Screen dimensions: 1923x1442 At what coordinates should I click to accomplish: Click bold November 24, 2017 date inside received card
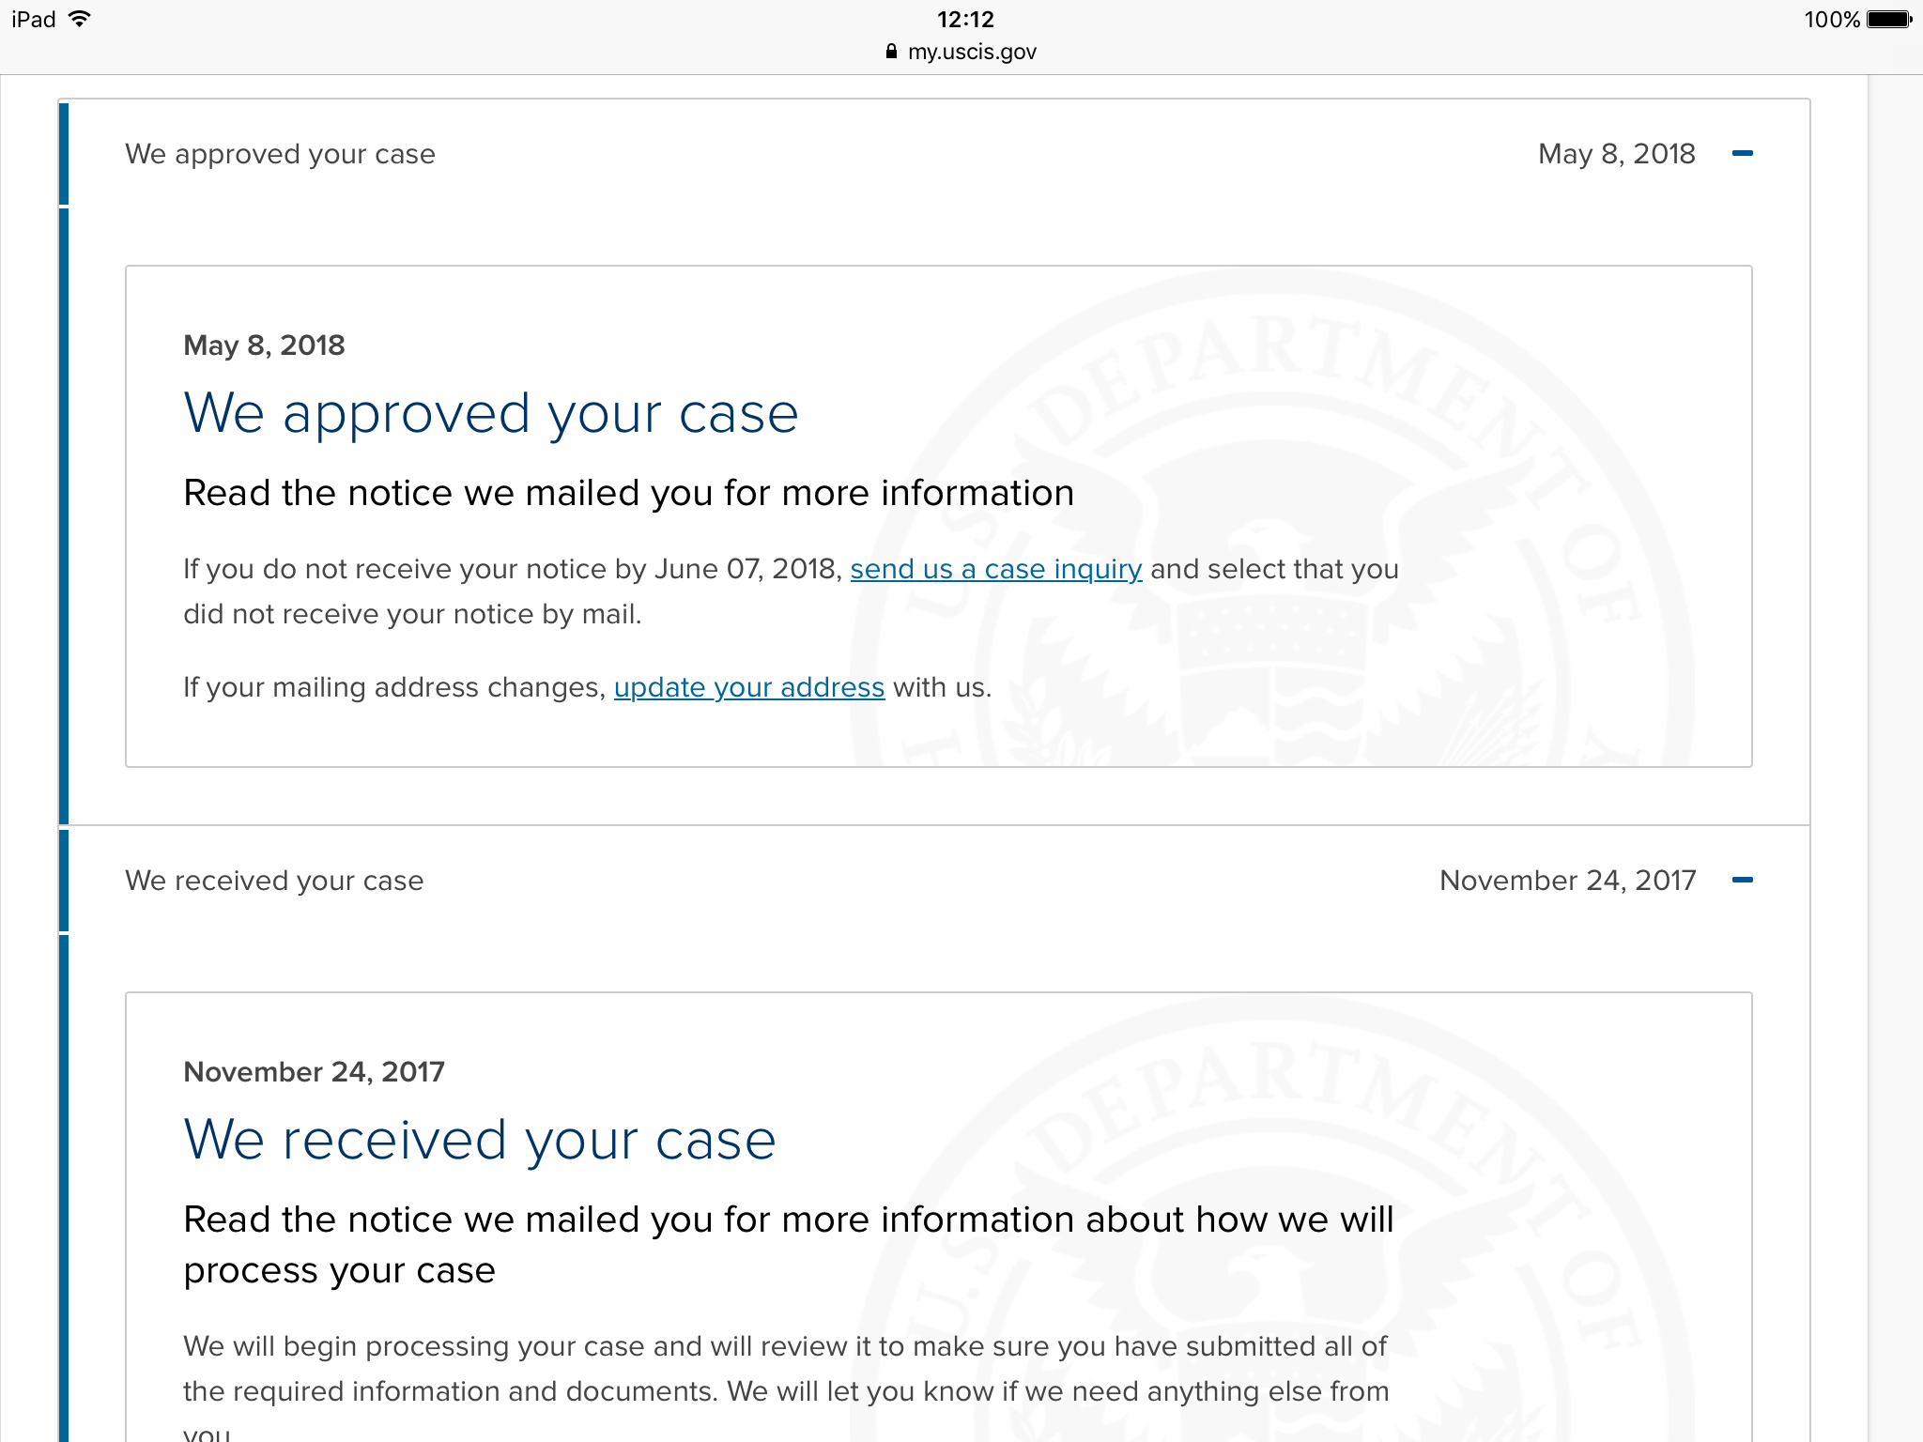coord(314,1072)
